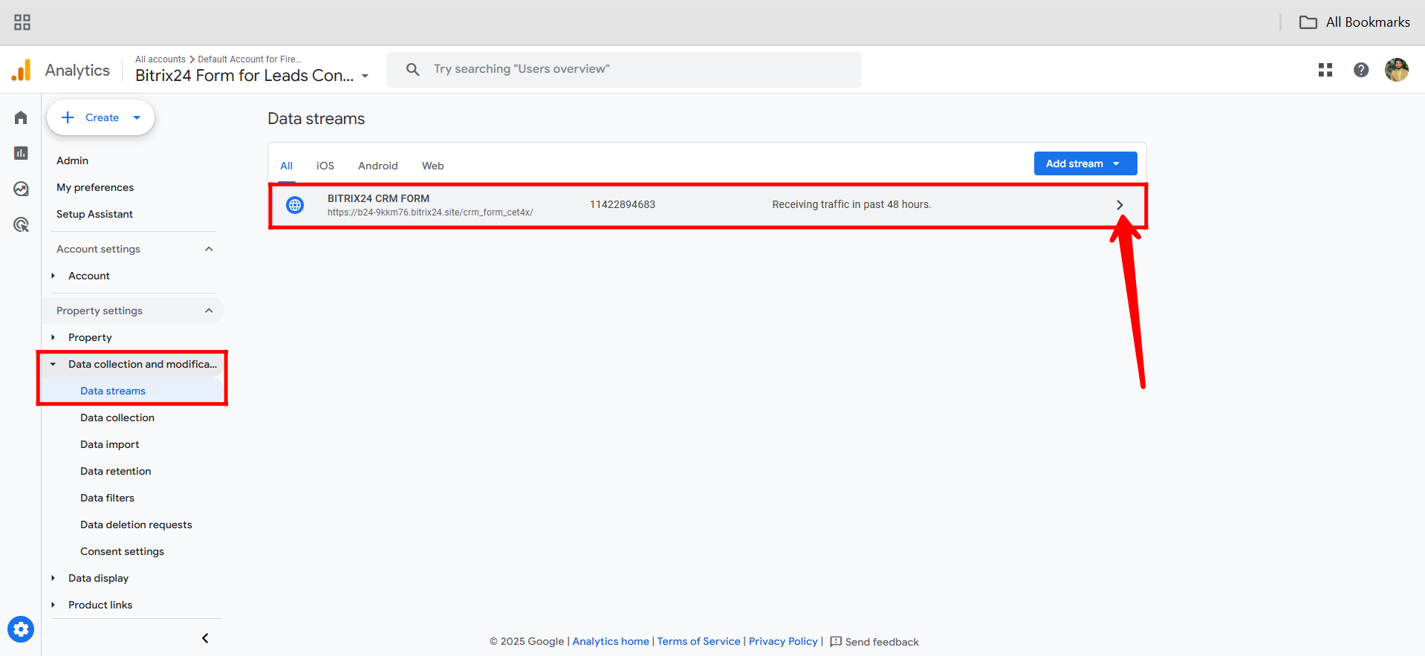This screenshot has width=1425, height=656.
Task: Switch to the iOS tab
Action: (325, 166)
